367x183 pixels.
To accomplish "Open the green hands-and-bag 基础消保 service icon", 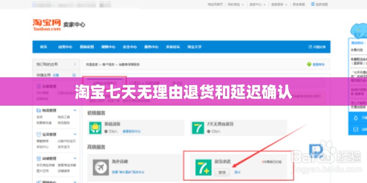I will point(95,128).
